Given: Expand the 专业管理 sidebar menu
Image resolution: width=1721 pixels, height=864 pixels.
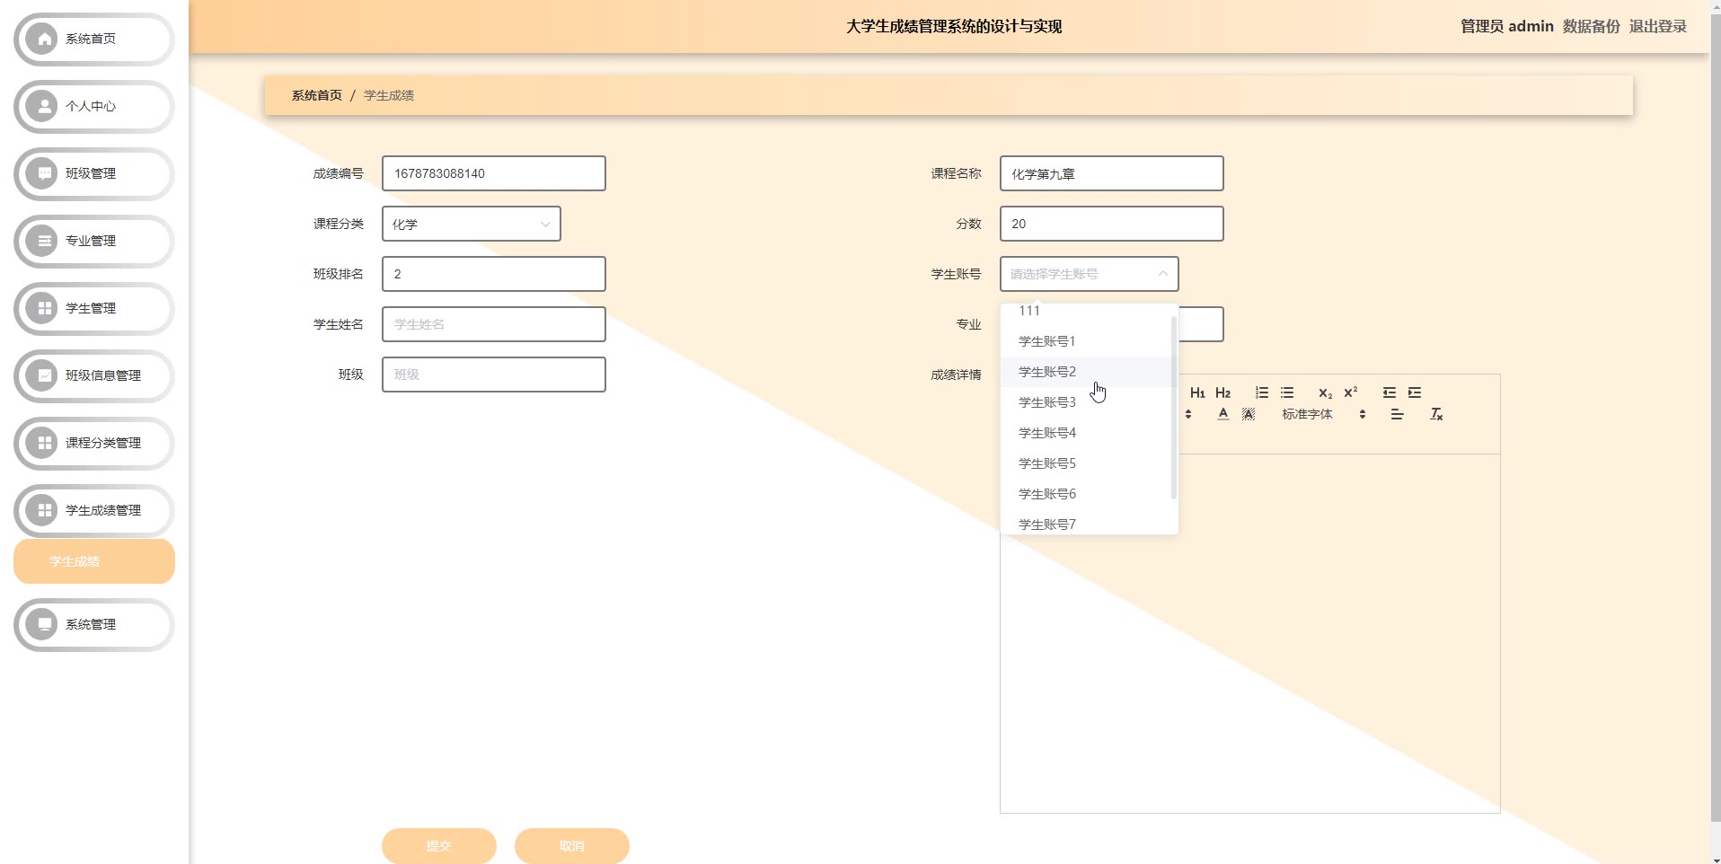Looking at the screenshot, I should tap(94, 241).
